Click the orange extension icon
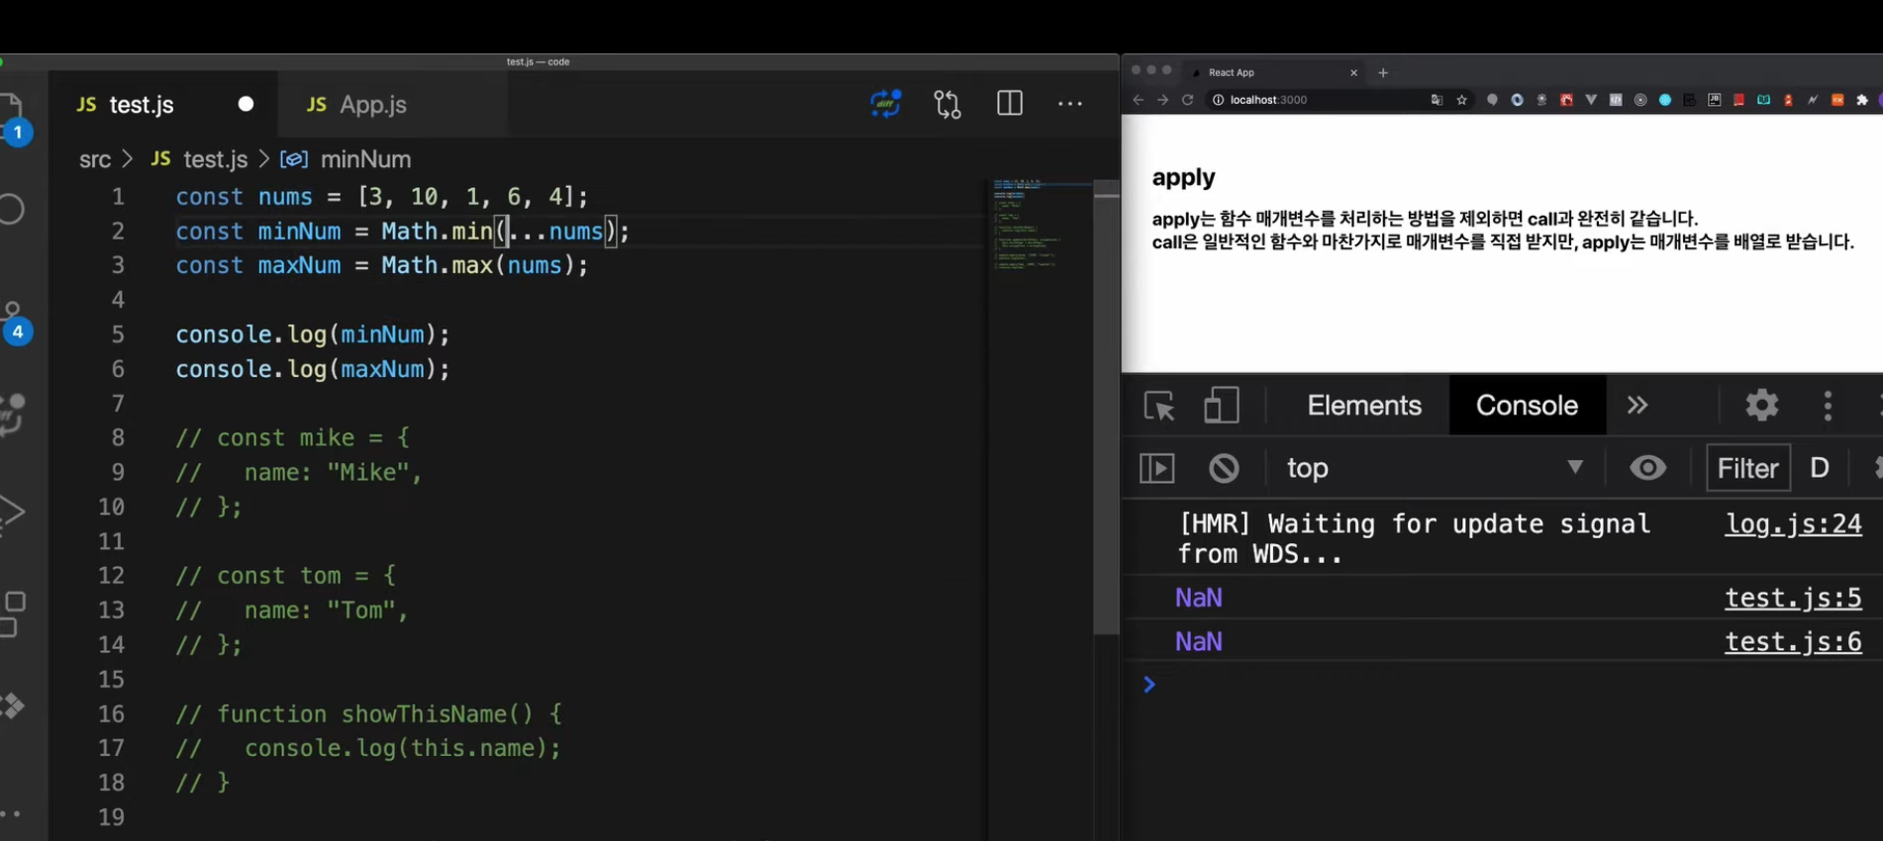The width and height of the screenshot is (1883, 841). click(1837, 100)
